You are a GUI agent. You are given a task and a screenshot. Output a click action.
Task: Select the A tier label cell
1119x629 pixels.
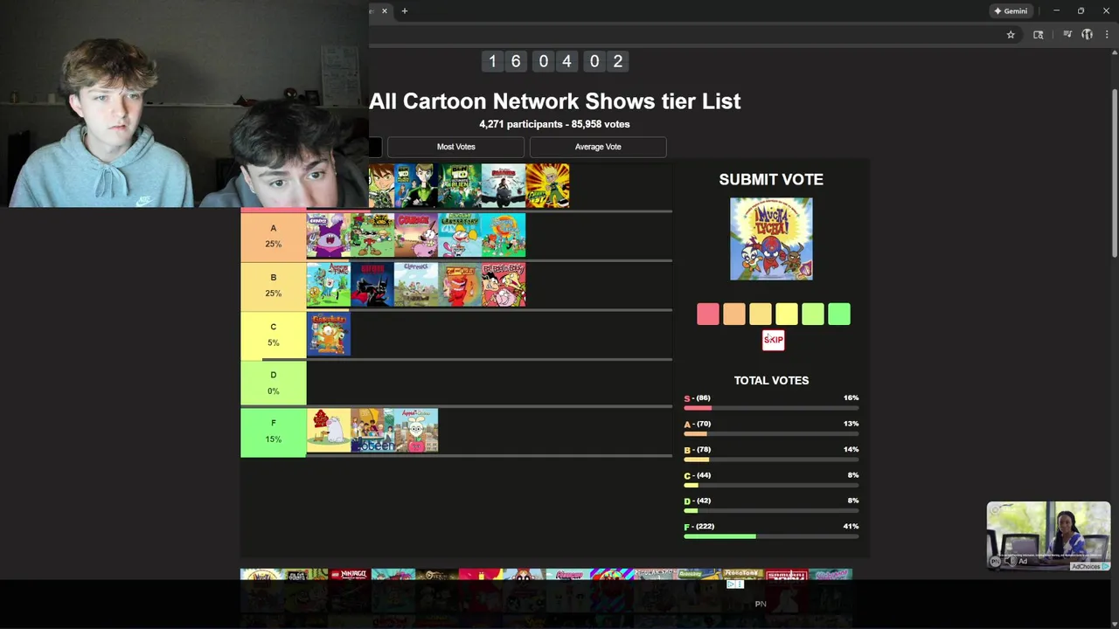[274, 236]
